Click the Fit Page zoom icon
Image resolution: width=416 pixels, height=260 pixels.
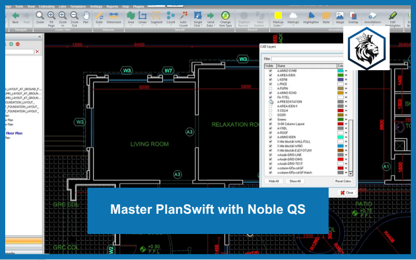click(51, 17)
